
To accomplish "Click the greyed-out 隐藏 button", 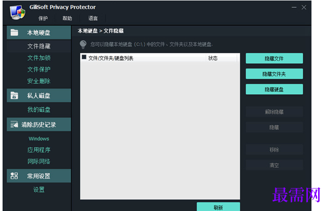I will pyautogui.click(x=274, y=127).
